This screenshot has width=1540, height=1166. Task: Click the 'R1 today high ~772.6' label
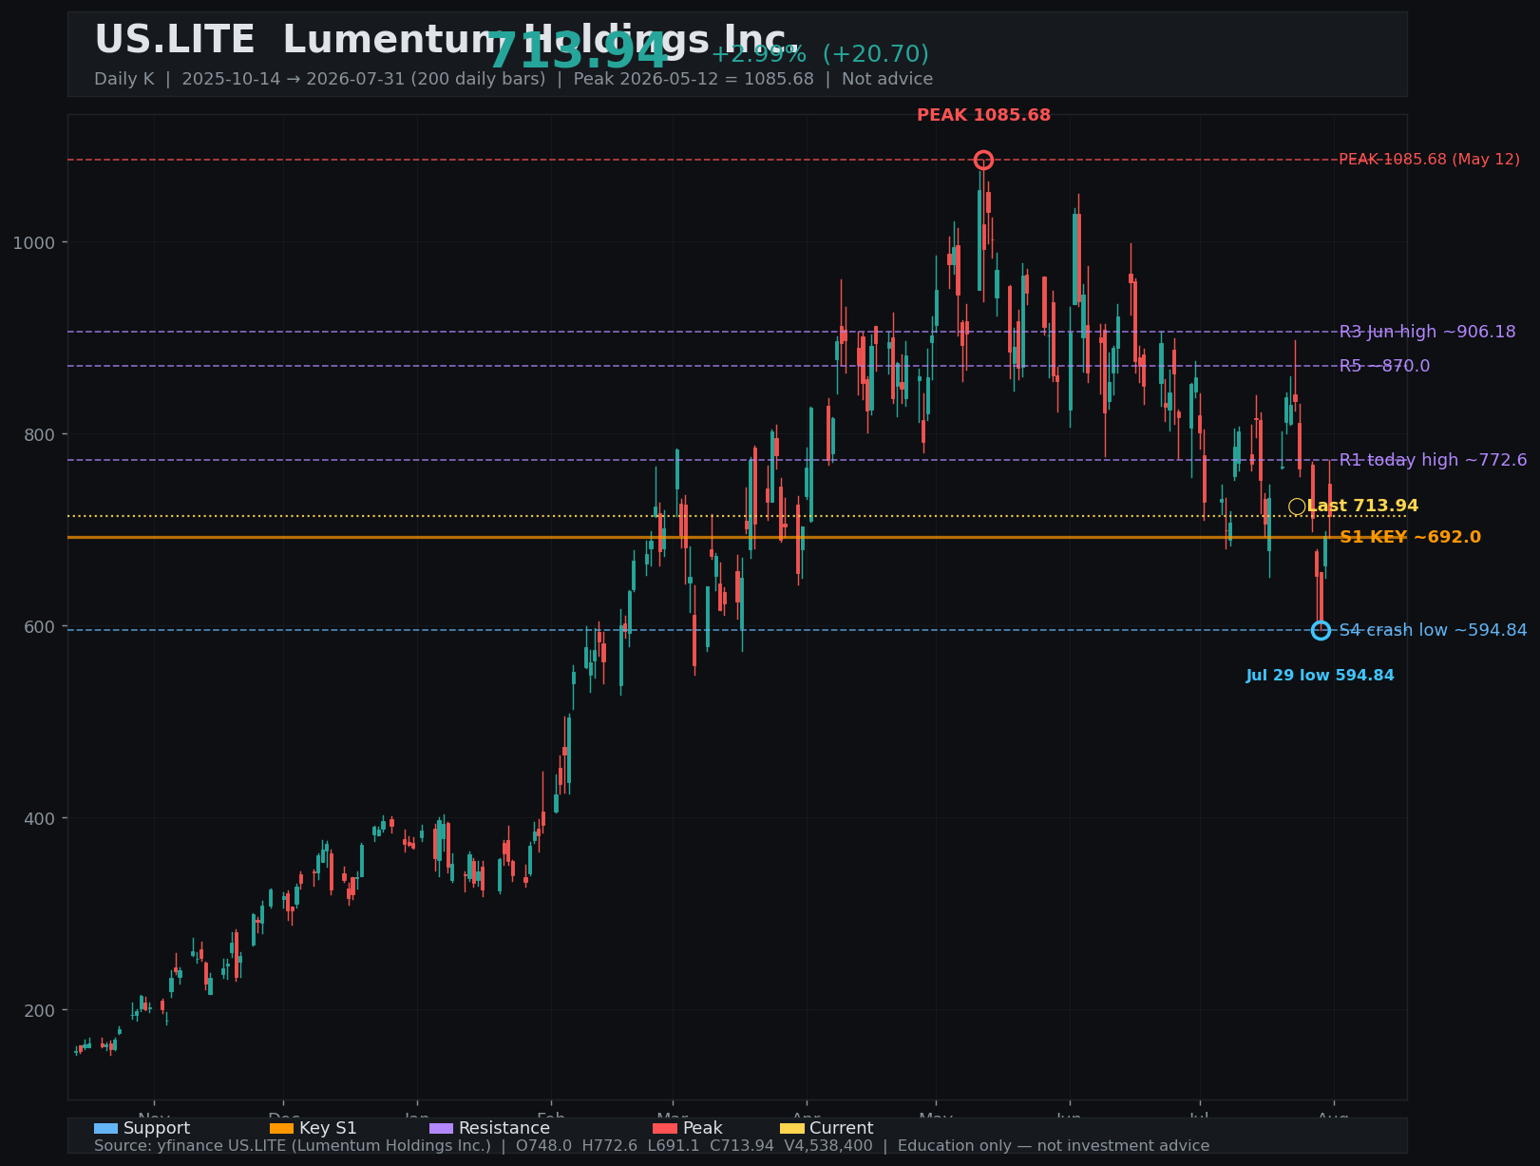[x=1434, y=460]
